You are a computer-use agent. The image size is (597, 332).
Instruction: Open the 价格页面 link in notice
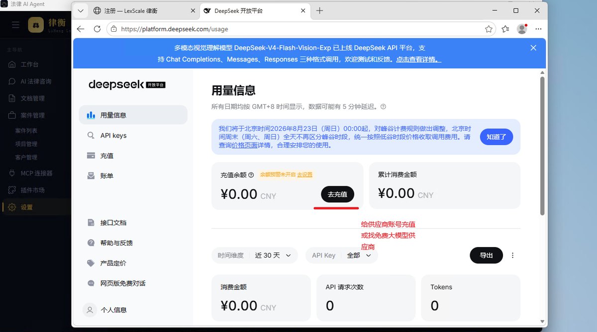(244, 145)
